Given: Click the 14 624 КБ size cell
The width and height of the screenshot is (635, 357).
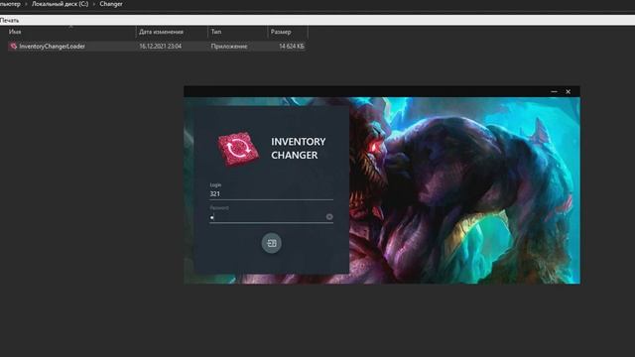Looking at the screenshot, I should (292, 47).
